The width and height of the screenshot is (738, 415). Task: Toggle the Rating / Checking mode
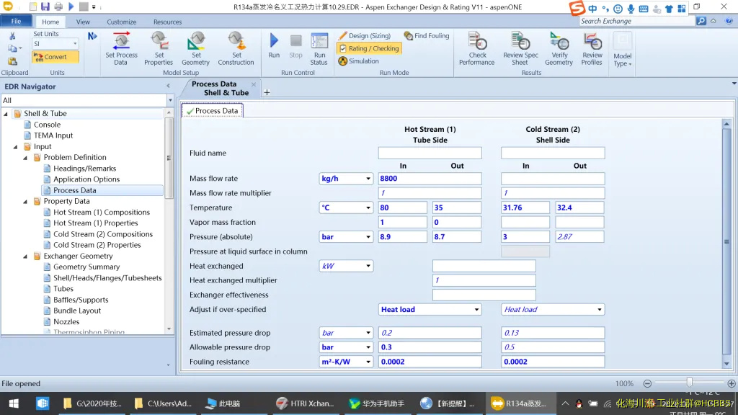[368, 48]
